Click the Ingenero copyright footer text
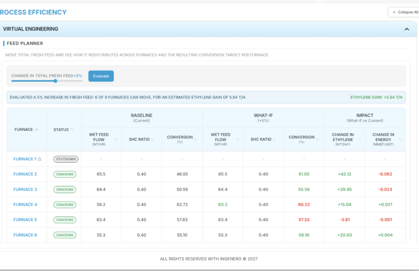 pos(209,259)
